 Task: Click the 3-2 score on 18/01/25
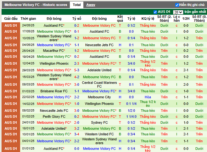tap(76, 128)
